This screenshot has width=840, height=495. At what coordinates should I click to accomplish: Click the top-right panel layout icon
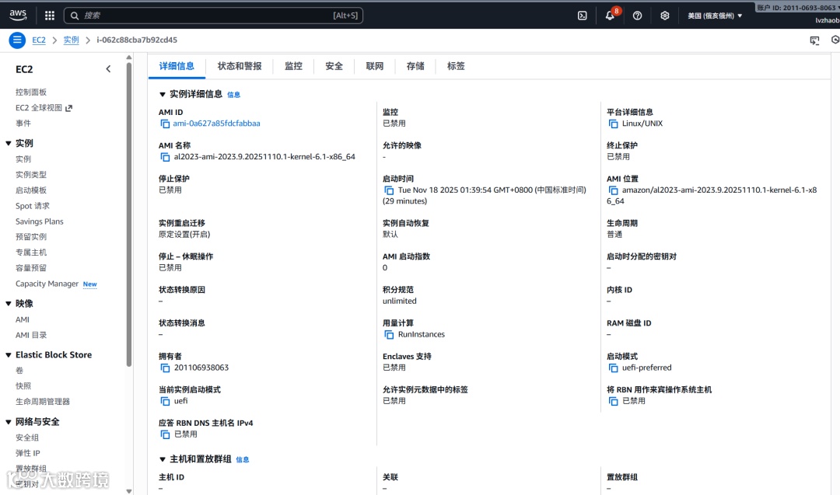coord(814,40)
